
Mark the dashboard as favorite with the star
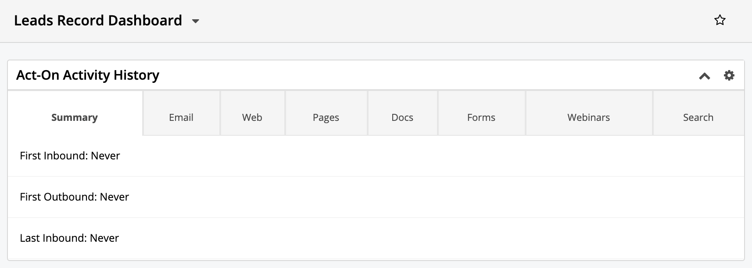click(720, 20)
